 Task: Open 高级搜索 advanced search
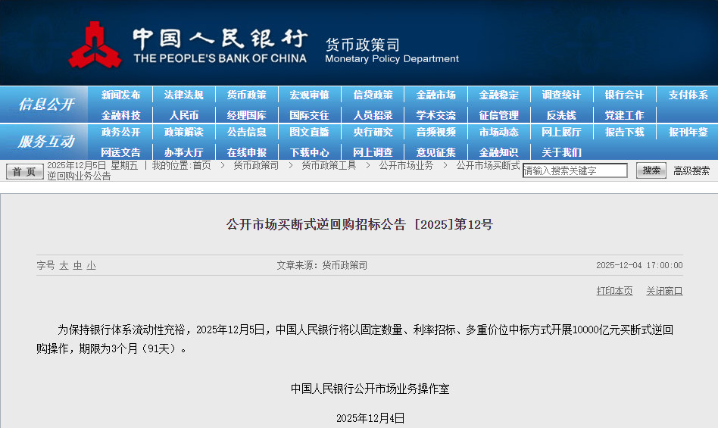point(691,171)
